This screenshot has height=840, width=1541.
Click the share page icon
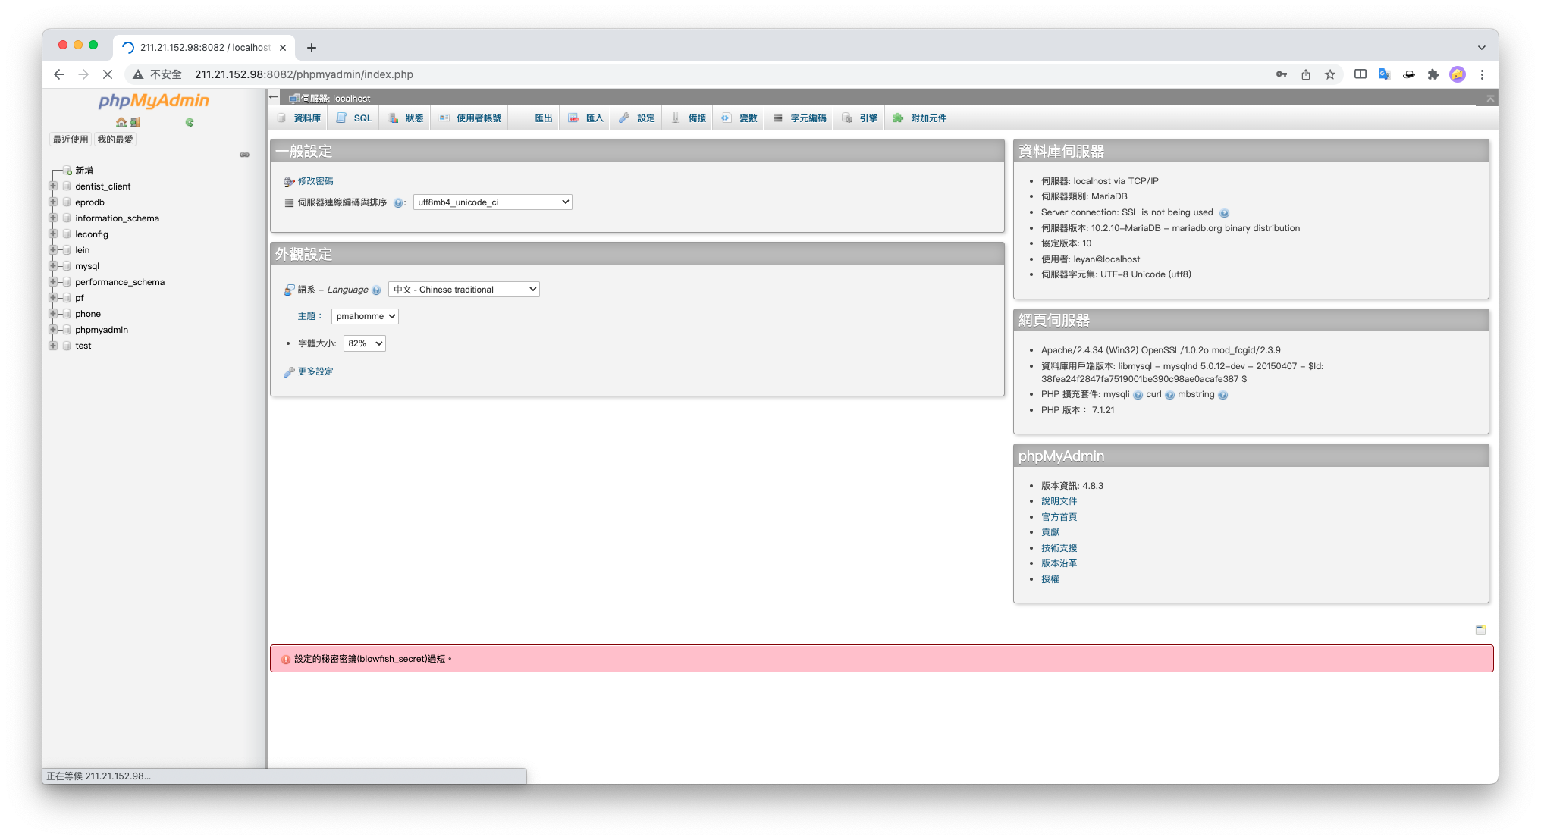click(x=1306, y=74)
